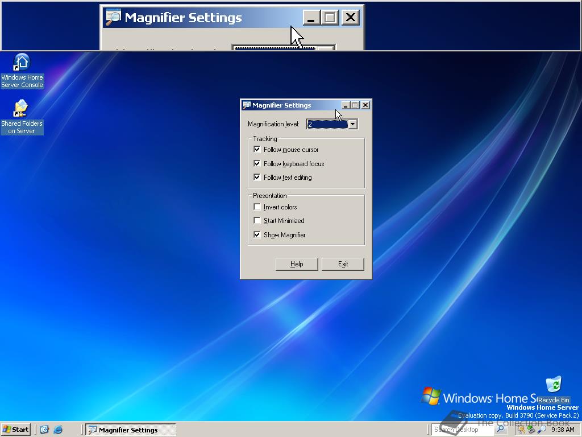The height and width of the screenshot is (437, 582).
Task: Click the Magnification level label
Action: pos(273,124)
